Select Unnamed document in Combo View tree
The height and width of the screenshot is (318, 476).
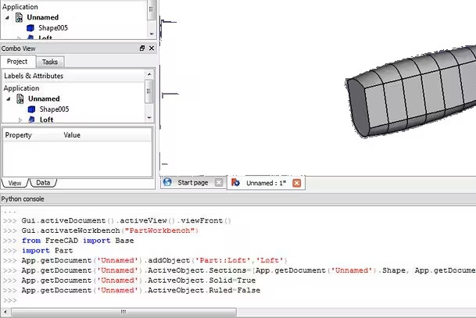click(x=44, y=98)
